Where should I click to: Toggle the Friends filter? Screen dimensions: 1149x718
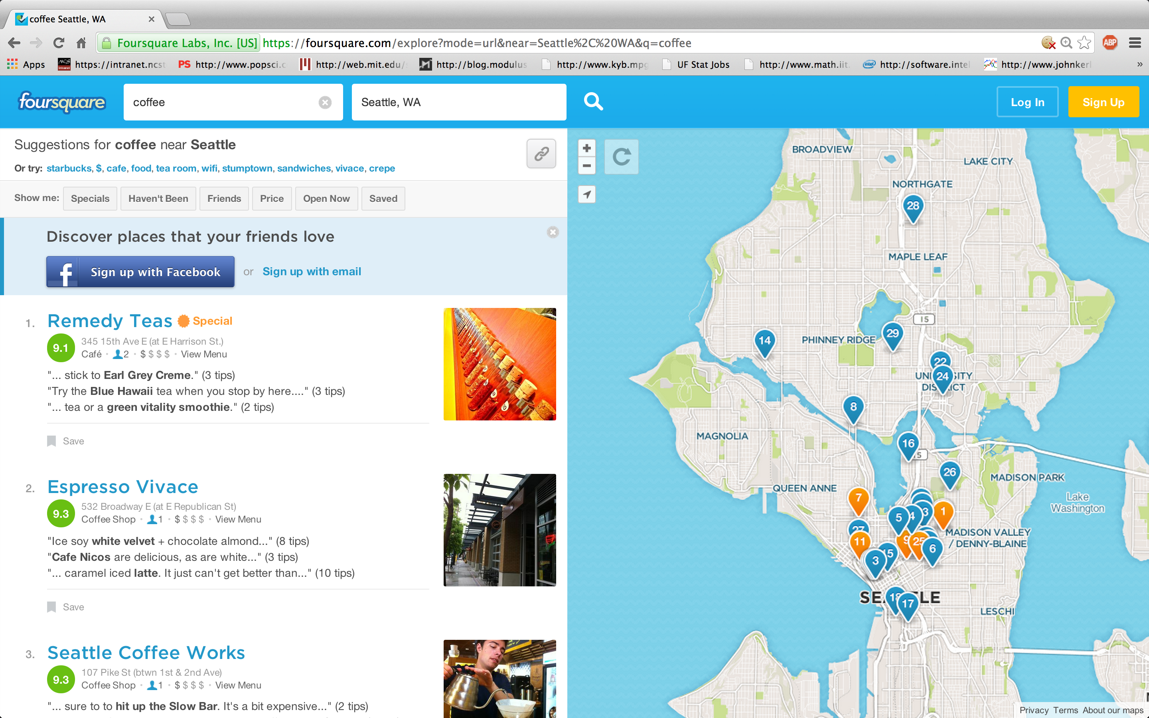click(x=224, y=199)
